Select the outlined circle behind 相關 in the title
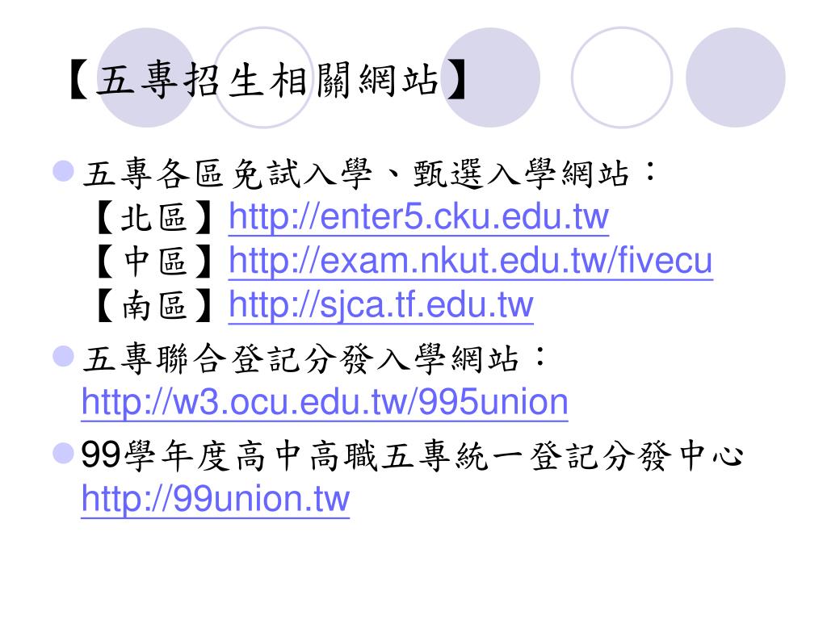The height and width of the screenshot is (620, 827). pyautogui.click(x=263, y=77)
